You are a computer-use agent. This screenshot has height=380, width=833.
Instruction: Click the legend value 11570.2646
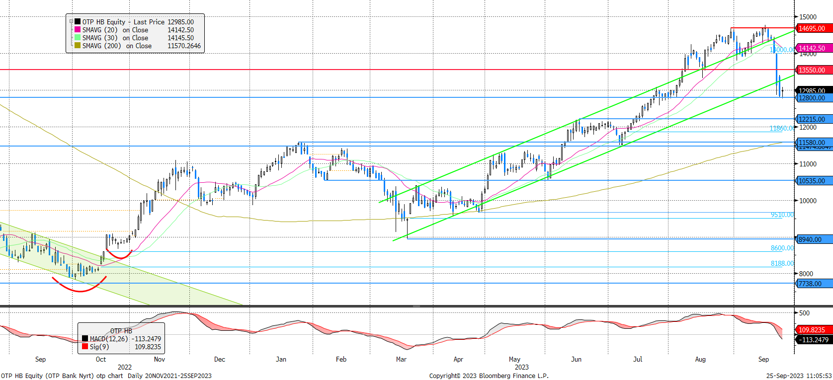pos(184,46)
